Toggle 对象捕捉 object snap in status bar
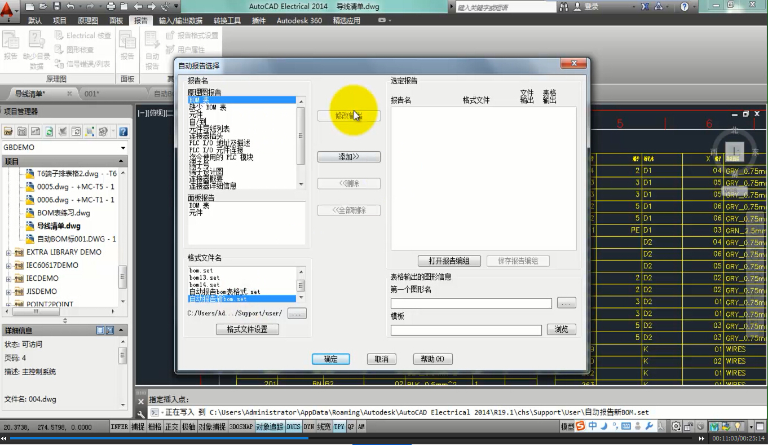768x445 pixels. pos(212,427)
